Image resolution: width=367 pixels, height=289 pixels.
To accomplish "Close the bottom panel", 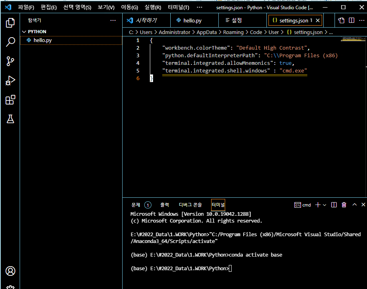I will pyautogui.click(x=363, y=205).
